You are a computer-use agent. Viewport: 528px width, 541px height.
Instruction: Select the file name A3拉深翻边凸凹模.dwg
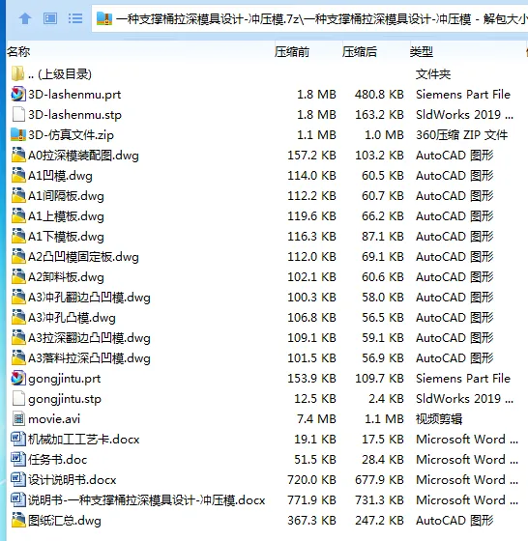click(89, 338)
